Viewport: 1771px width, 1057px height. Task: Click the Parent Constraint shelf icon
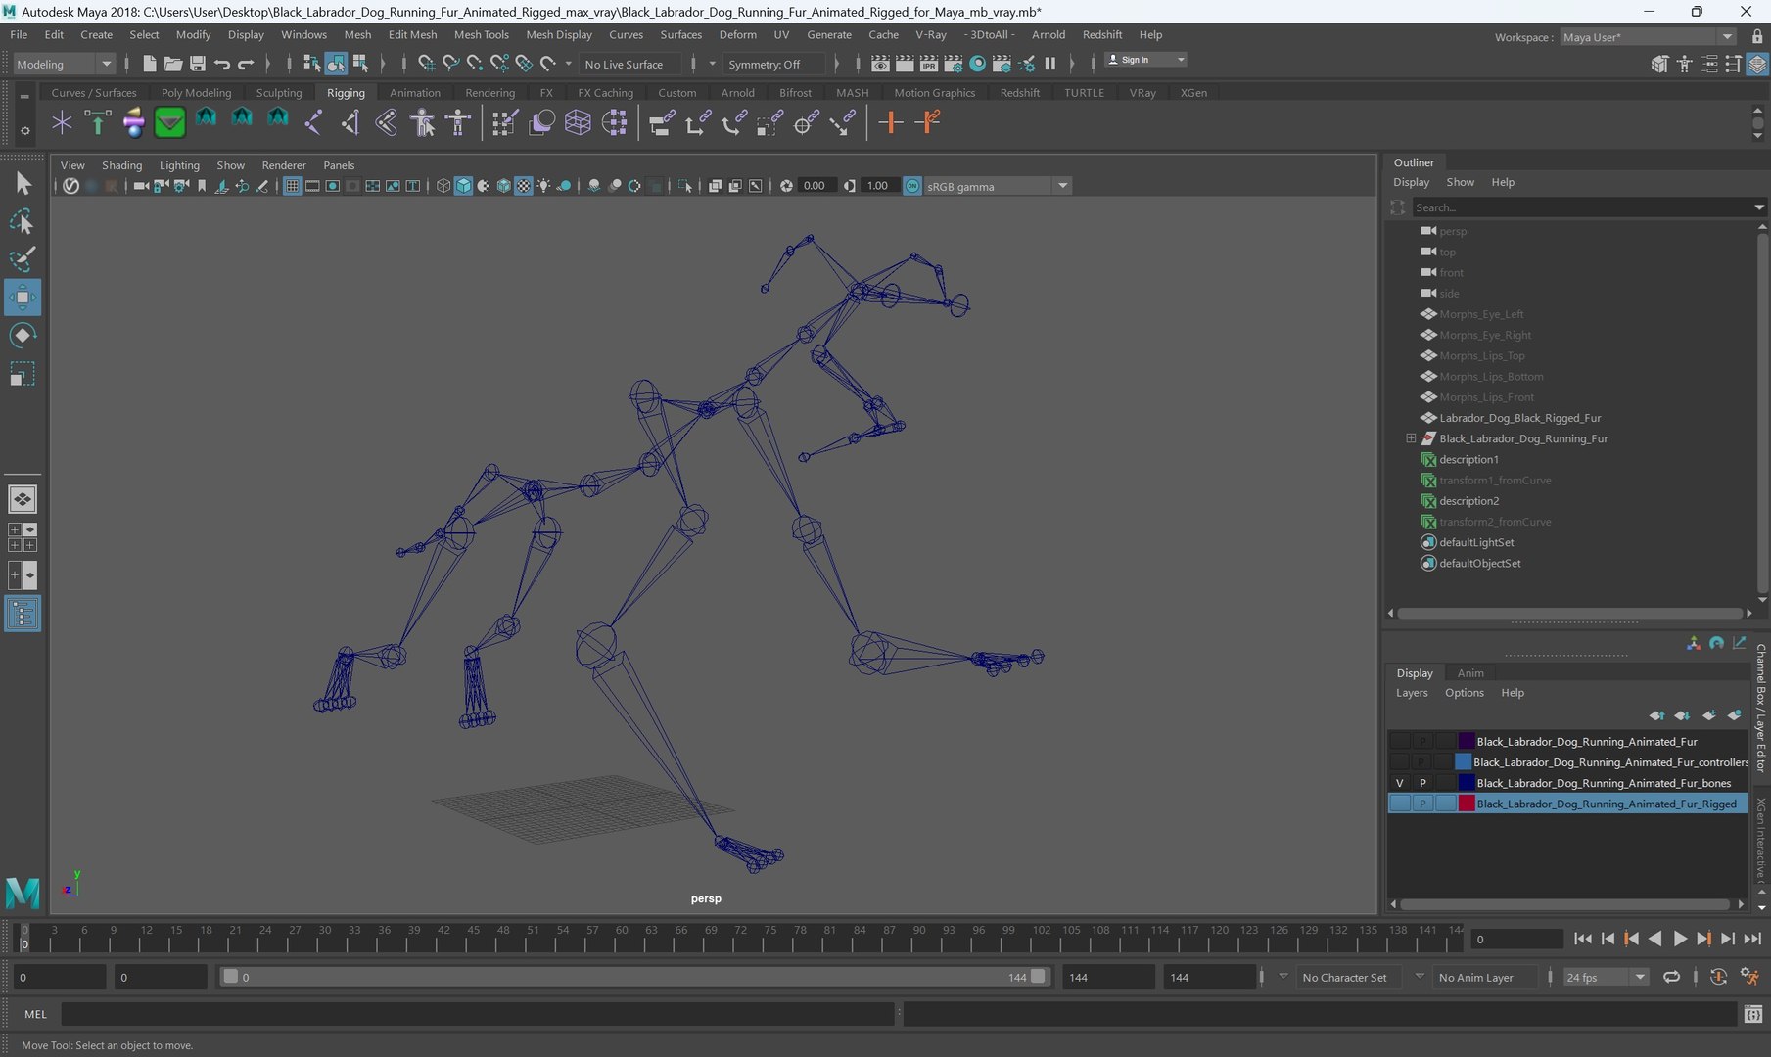[661, 122]
